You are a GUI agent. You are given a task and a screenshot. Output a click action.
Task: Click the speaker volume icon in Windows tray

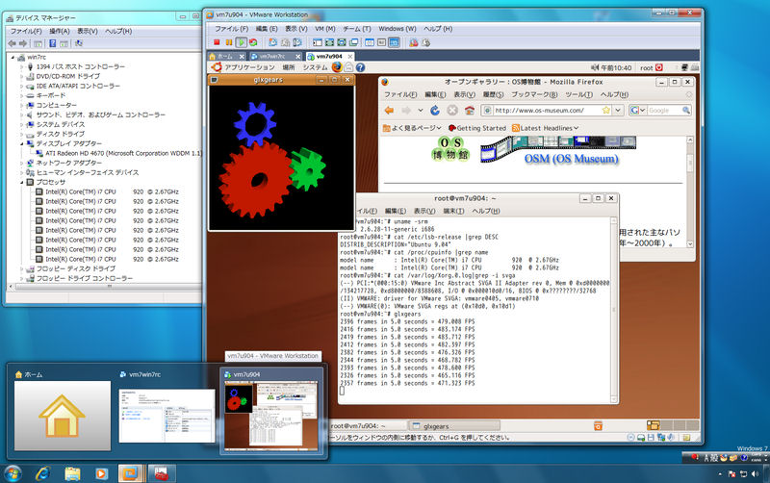[755, 473]
